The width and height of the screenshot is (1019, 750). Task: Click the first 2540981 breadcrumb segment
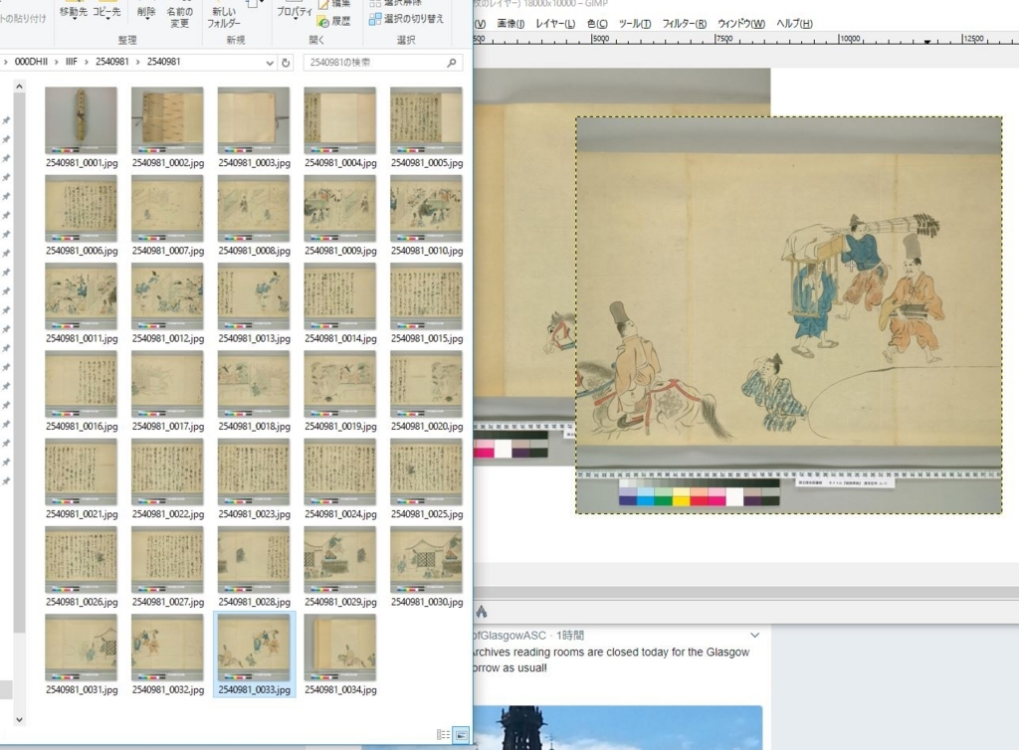pos(111,62)
